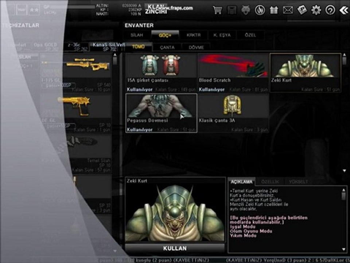Image resolution: width=350 pixels, height=263 pixels.
Task: Click description panel scroll up arrow
Action: tap(343, 190)
